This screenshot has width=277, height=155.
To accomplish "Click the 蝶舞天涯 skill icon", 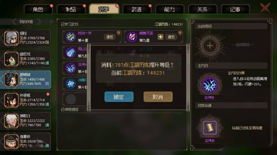I will (x=132, y=37).
